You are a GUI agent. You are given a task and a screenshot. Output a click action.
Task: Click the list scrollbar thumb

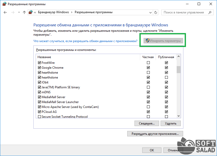[178, 70]
